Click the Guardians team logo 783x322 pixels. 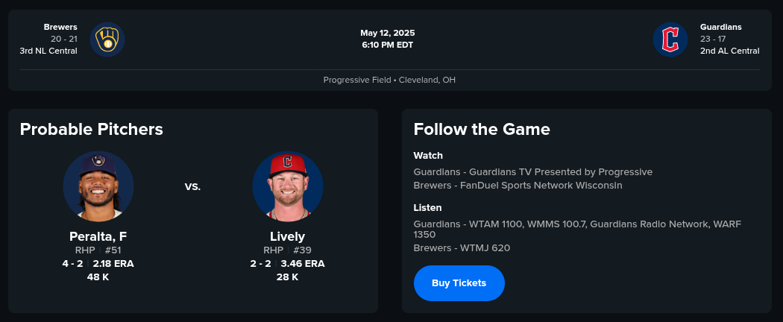click(670, 40)
